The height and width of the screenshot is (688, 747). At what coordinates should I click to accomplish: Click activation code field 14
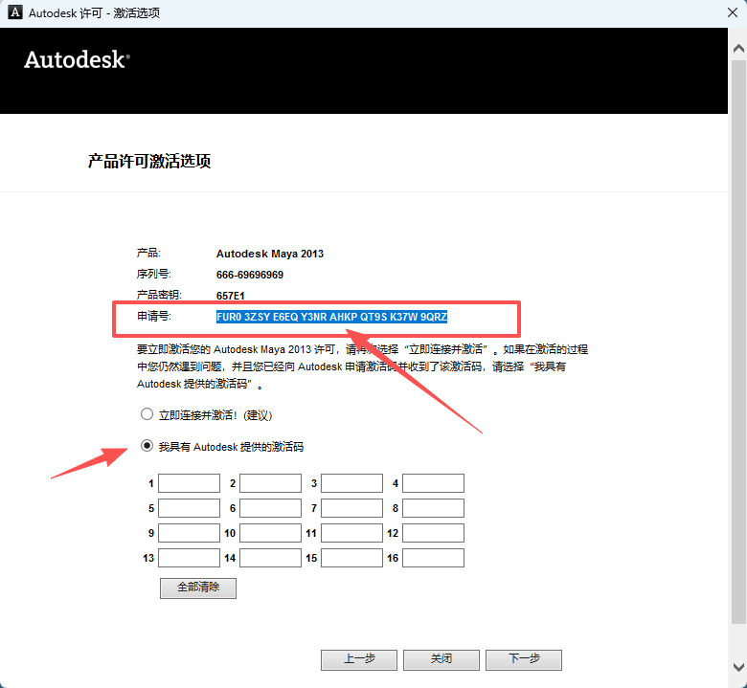tap(271, 558)
